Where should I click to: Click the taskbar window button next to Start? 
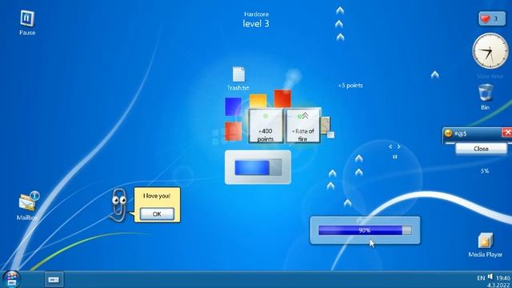[54, 279]
